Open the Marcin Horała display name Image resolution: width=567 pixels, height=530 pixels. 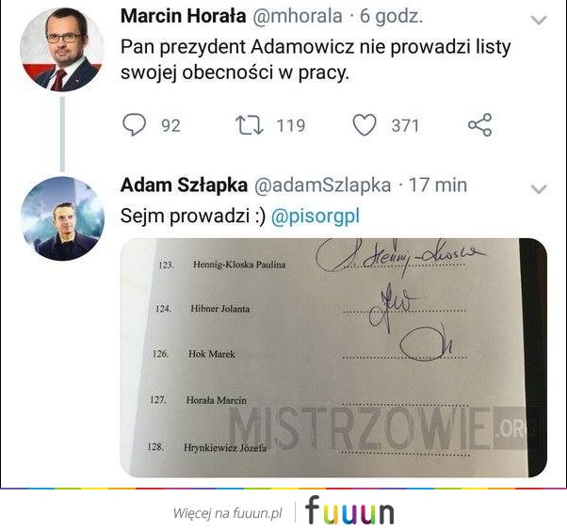pos(184,16)
